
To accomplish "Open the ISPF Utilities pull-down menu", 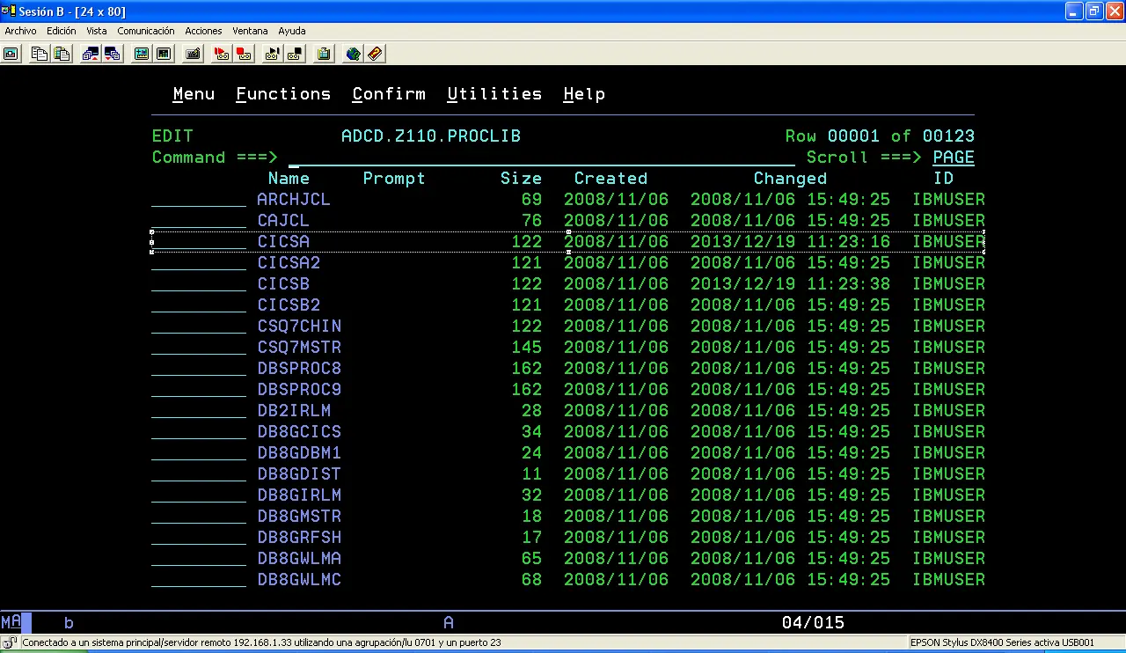I will click(x=494, y=94).
